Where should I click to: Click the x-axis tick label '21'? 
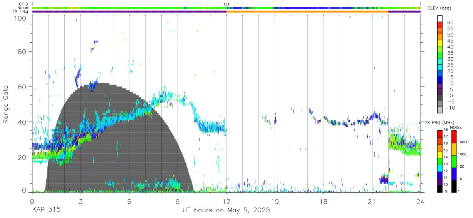(x=372, y=201)
